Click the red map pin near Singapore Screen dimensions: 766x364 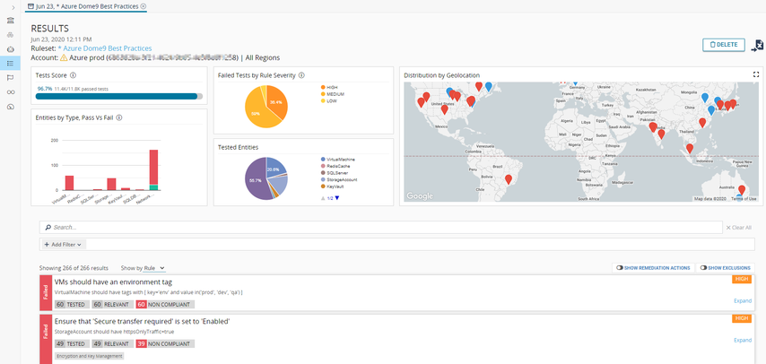pyautogui.click(x=689, y=149)
